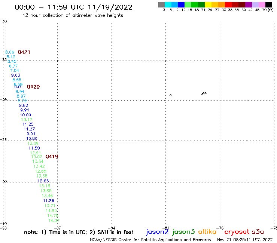The image size is (277, 243).
Task: Select the 6.77 wave height reading
Action: click(13, 66)
